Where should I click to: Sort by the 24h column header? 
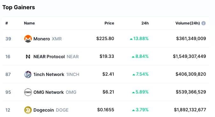click(x=145, y=23)
